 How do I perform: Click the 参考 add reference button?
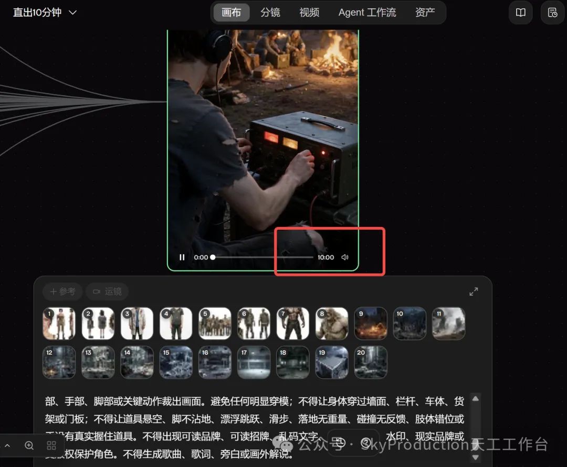pyautogui.click(x=62, y=291)
